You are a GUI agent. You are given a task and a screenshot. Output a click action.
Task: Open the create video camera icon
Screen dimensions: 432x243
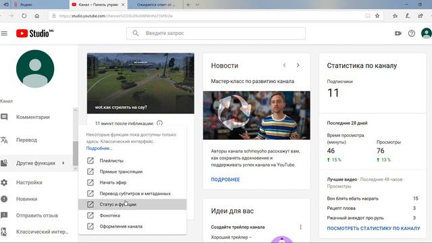click(398, 33)
